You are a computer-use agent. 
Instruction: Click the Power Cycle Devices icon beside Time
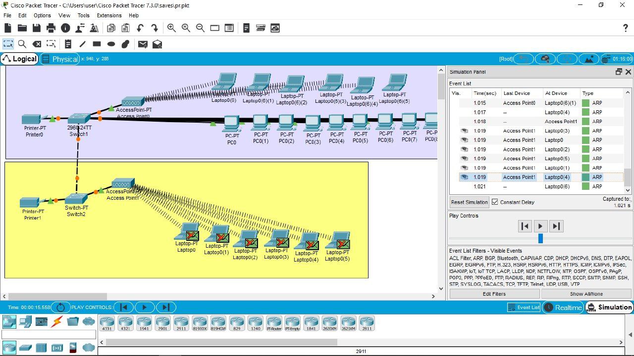coord(60,307)
